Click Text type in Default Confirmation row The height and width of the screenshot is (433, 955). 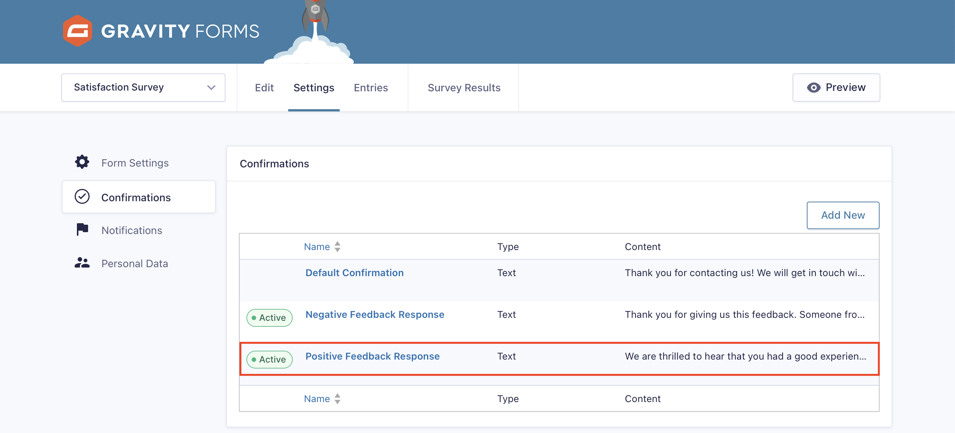click(507, 273)
